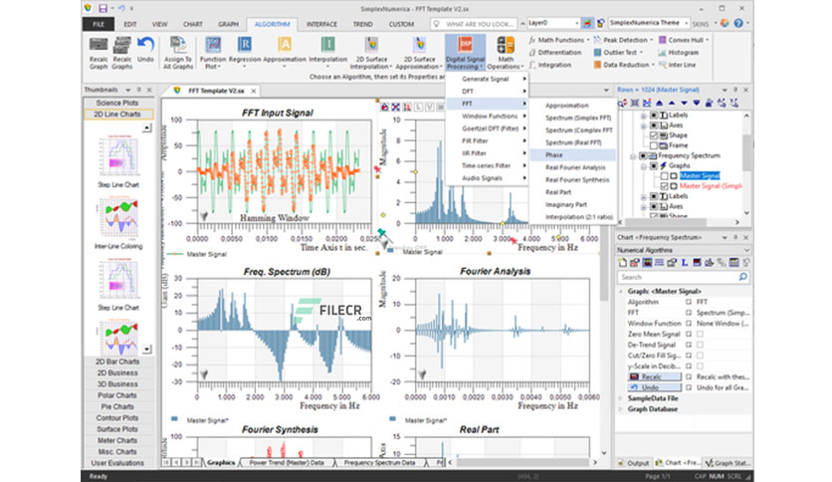The height and width of the screenshot is (482, 832).
Task: Collapse the Graphs tree node
Action: [644, 166]
